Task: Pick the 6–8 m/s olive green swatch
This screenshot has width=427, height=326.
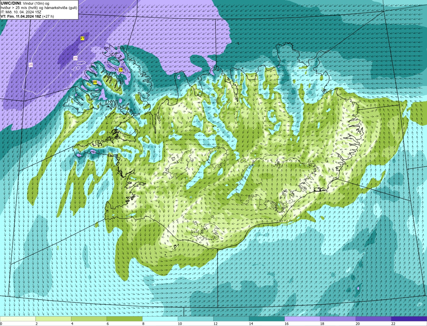Action: [x=124, y=319]
